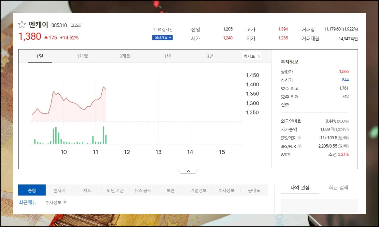Go to the 뉴스·공시 tab
The image size is (379, 227).
coord(143,190)
